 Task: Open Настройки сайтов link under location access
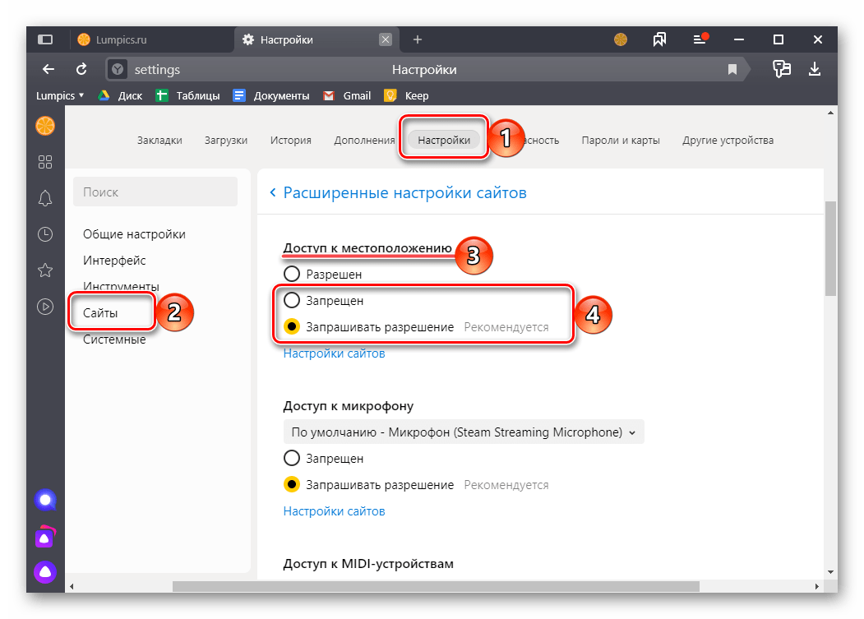(334, 353)
